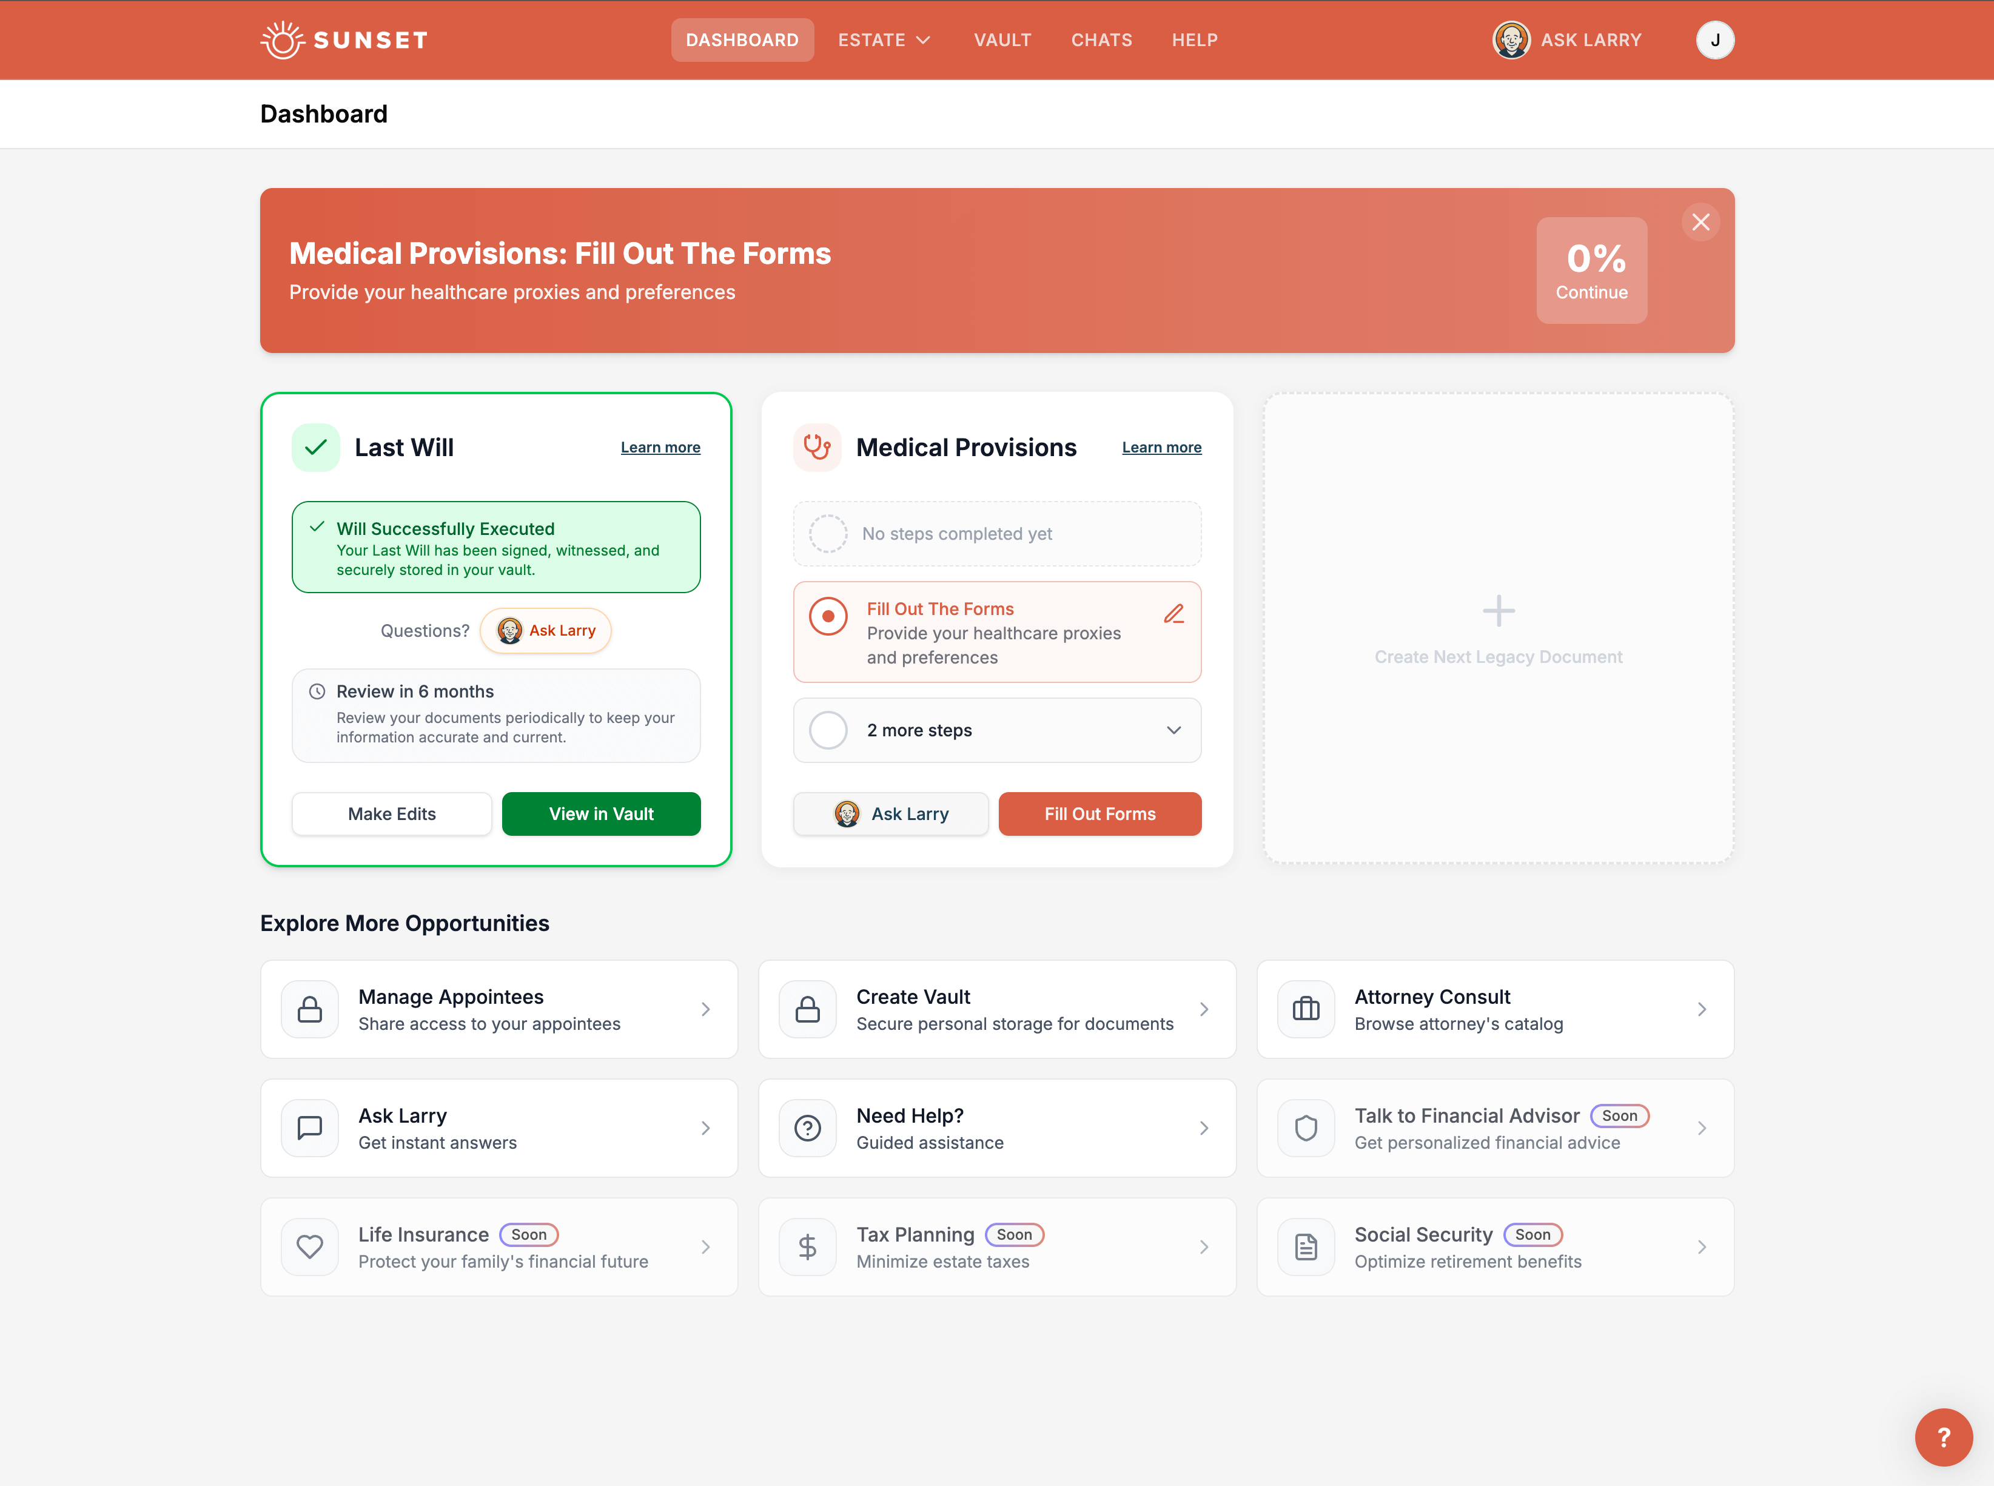Open Learn more on Last Will
The width and height of the screenshot is (1994, 1486).
[x=660, y=447]
